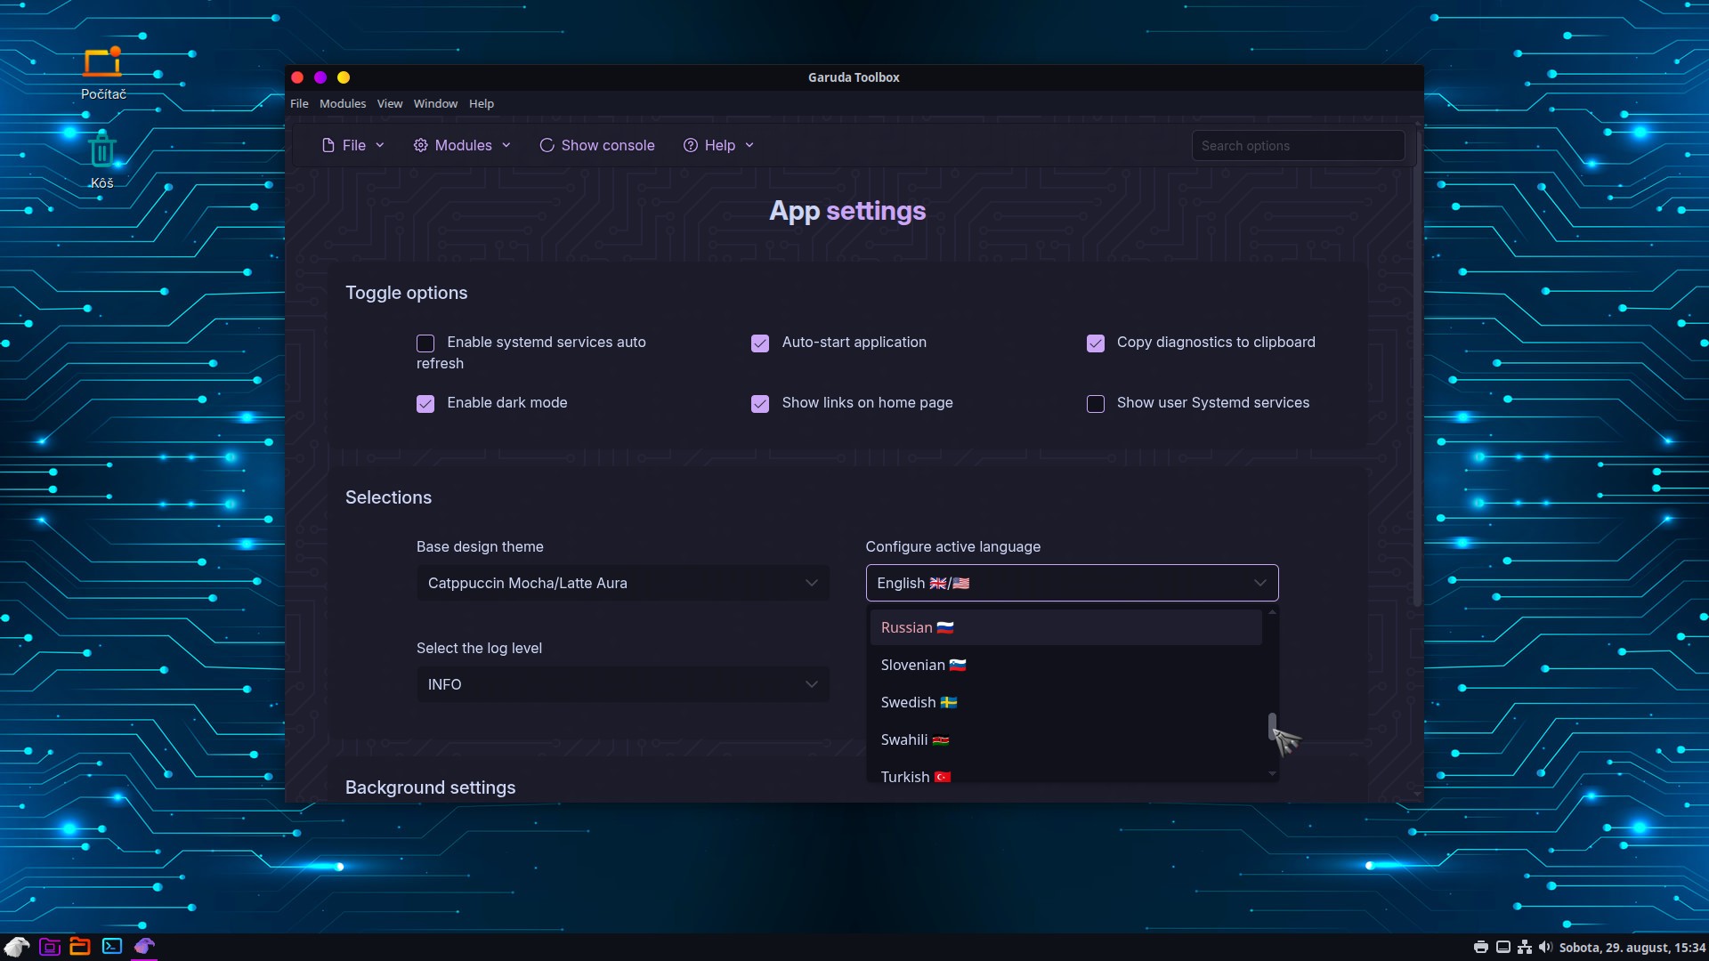
Task: Expand the toolbar Help dropdown
Action: click(x=718, y=145)
